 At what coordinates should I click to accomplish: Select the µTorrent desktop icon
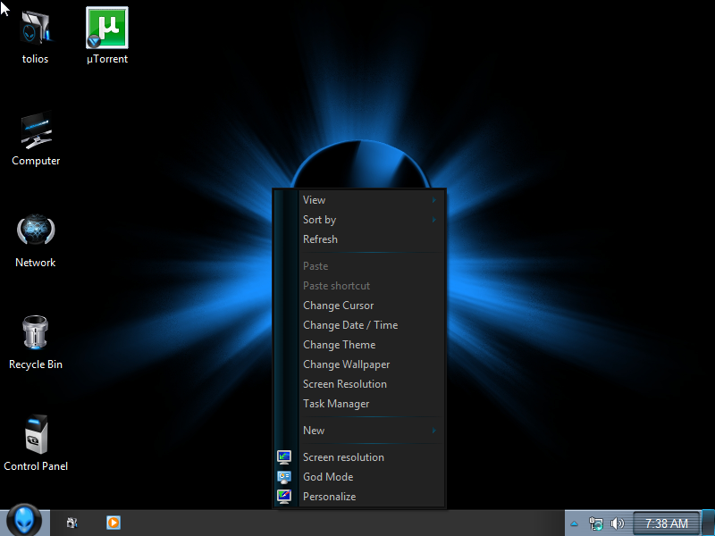(106, 29)
